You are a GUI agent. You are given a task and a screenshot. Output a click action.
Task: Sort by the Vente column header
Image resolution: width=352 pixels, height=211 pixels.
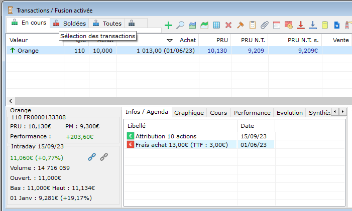point(337,40)
